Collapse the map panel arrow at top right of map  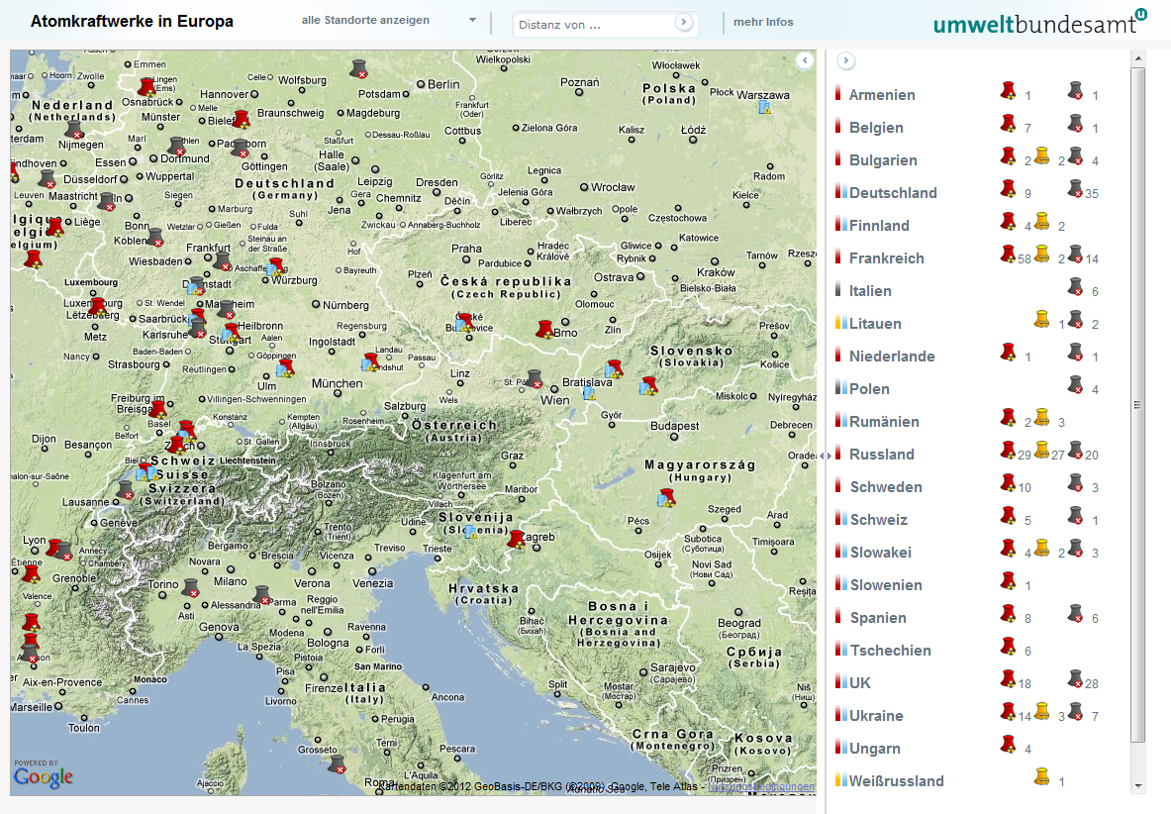point(805,60)
